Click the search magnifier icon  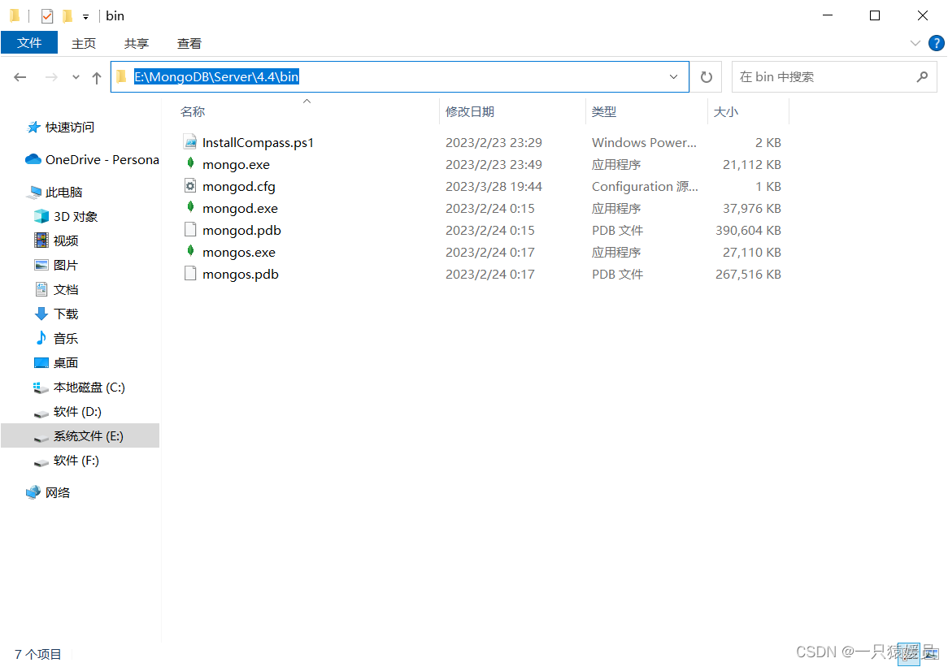(922, 76)
